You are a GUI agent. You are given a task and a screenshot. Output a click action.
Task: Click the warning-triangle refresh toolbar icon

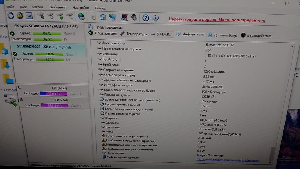tap(20, 16)
